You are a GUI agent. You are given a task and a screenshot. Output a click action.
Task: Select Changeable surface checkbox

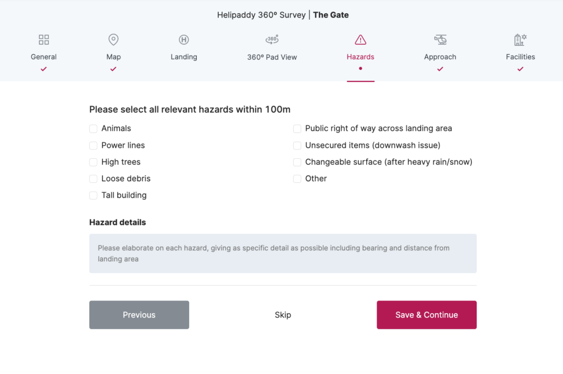coord(297,162)
